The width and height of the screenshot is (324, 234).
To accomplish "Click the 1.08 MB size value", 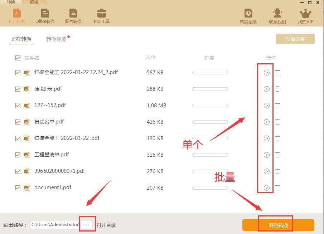I will click(156, 106).
